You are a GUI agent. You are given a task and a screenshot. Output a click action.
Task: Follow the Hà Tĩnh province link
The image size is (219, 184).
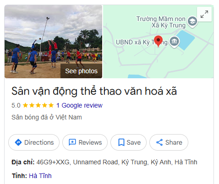40,176
